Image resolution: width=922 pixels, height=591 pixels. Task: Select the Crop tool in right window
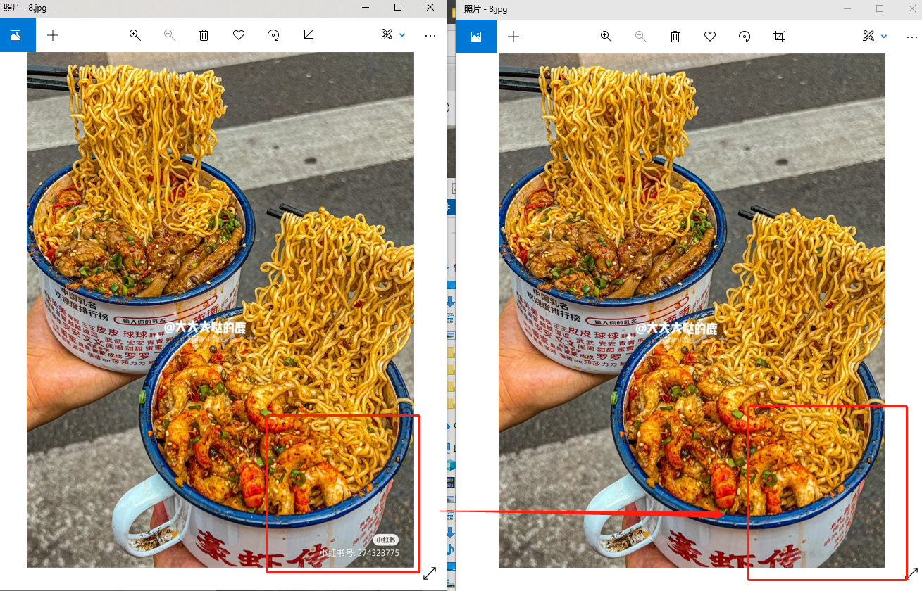pos(778,37)
